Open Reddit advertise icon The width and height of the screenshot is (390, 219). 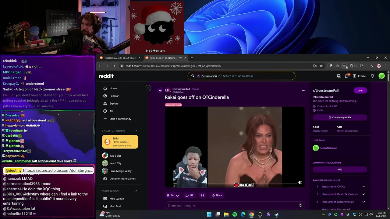pos(339,76)
